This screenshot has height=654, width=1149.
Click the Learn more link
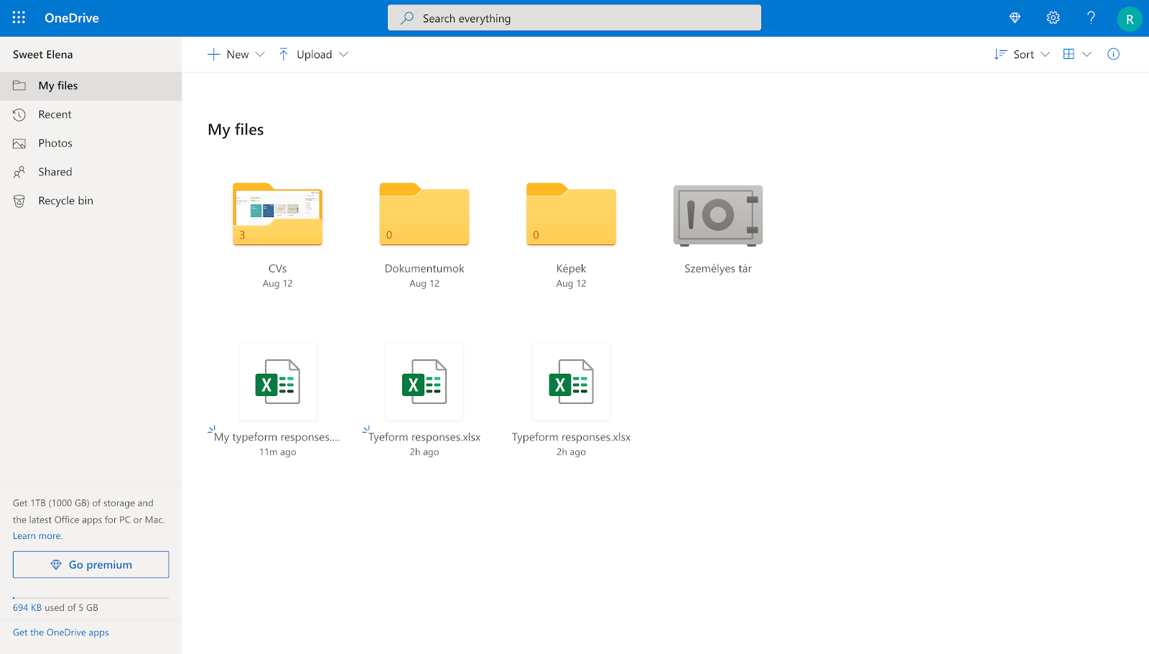[37, 536]
